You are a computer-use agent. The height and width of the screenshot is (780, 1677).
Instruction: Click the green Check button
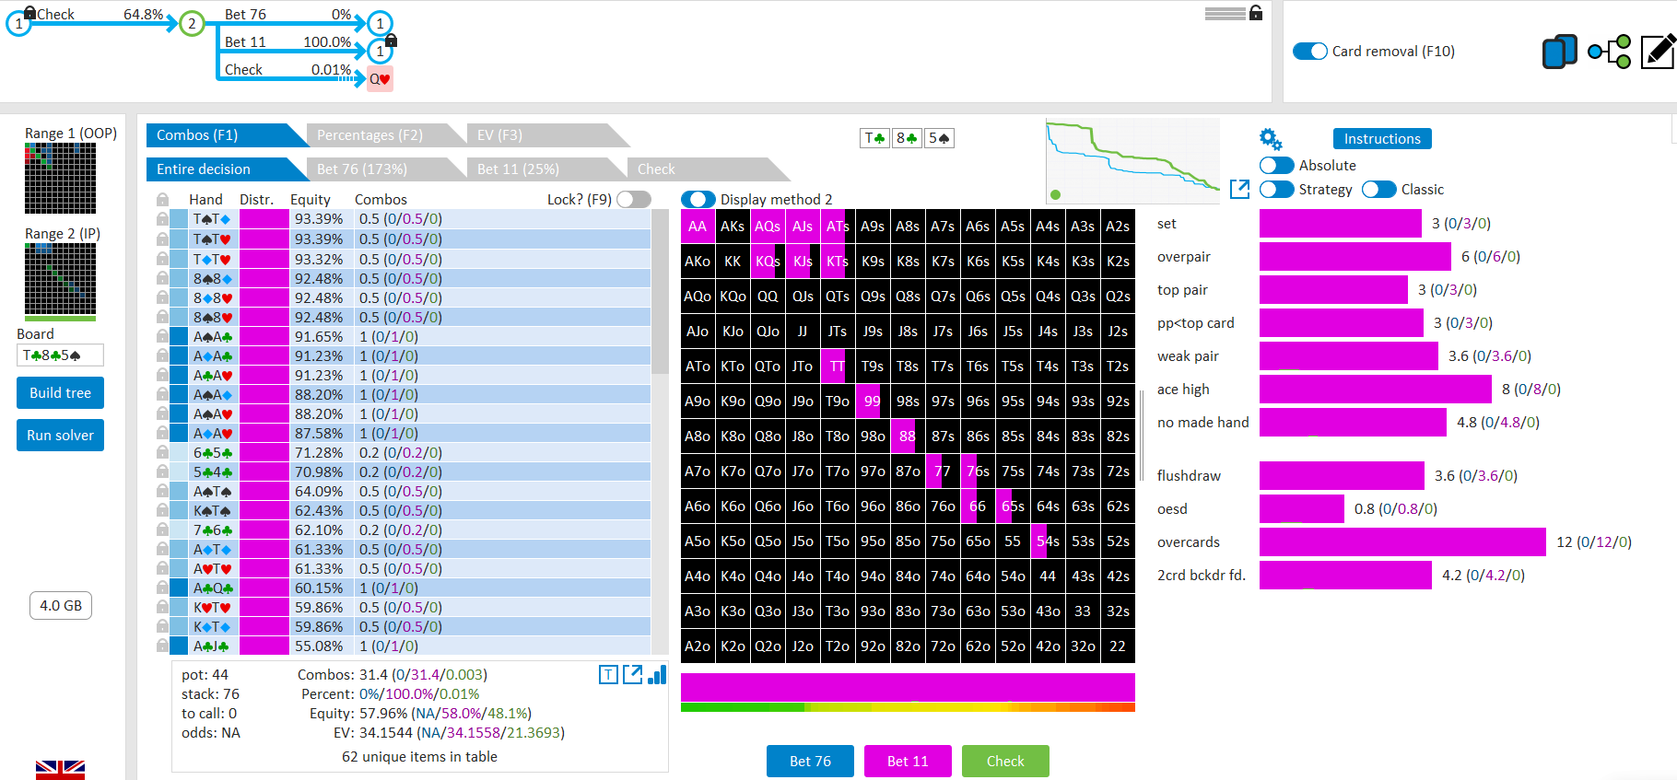pyautogui.click(x=1005, y=762)
